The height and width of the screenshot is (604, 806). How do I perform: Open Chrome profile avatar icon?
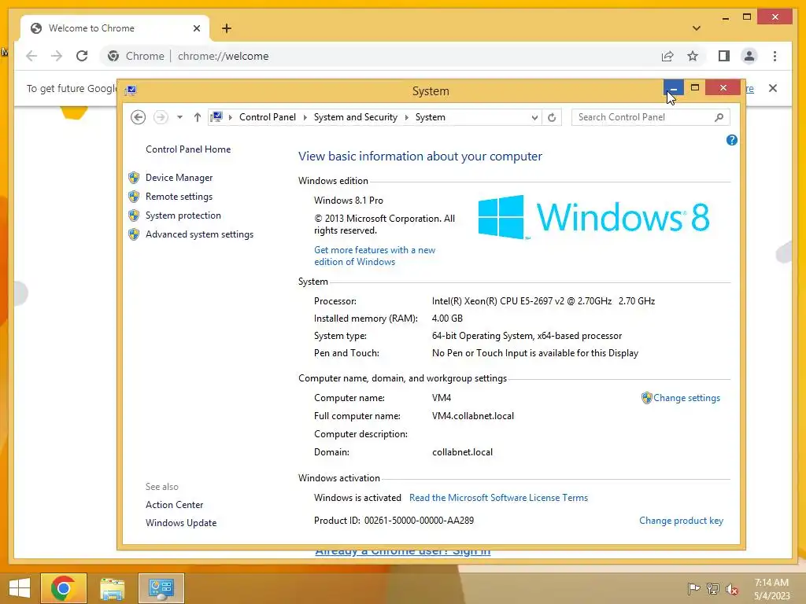click(x=749, y=56)
